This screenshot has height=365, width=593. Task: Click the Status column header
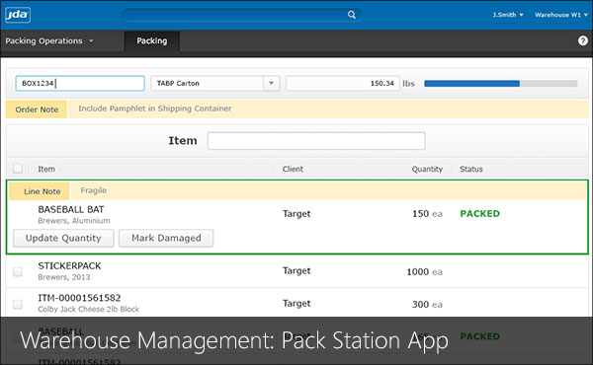(x=471, y=169)
